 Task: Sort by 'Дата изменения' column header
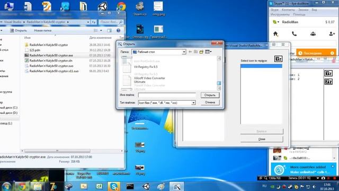click(100, 38)
